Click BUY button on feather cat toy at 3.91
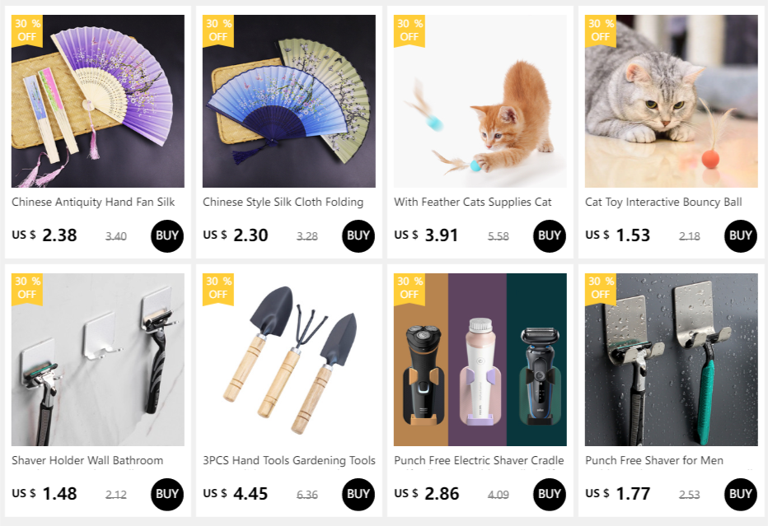The height and width of the screenshot is (526, 768). click(549, 236)
